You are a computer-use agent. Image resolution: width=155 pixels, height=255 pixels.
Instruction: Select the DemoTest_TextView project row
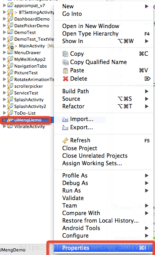pyautogui.click(x=27, y=39)
